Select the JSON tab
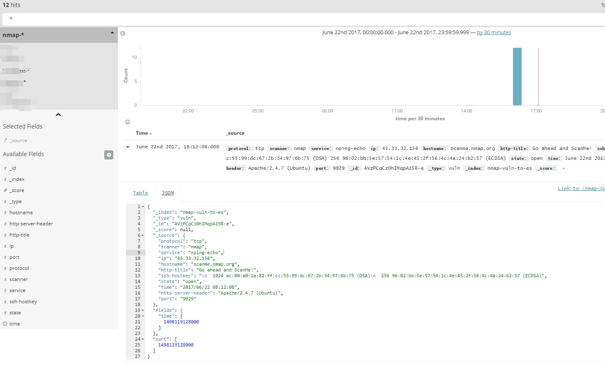The width and height of the screenshot is (605, 365). click(x=168, y=193)
